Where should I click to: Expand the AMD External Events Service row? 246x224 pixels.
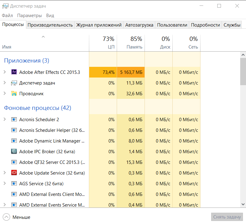click(x=5, y=205)
